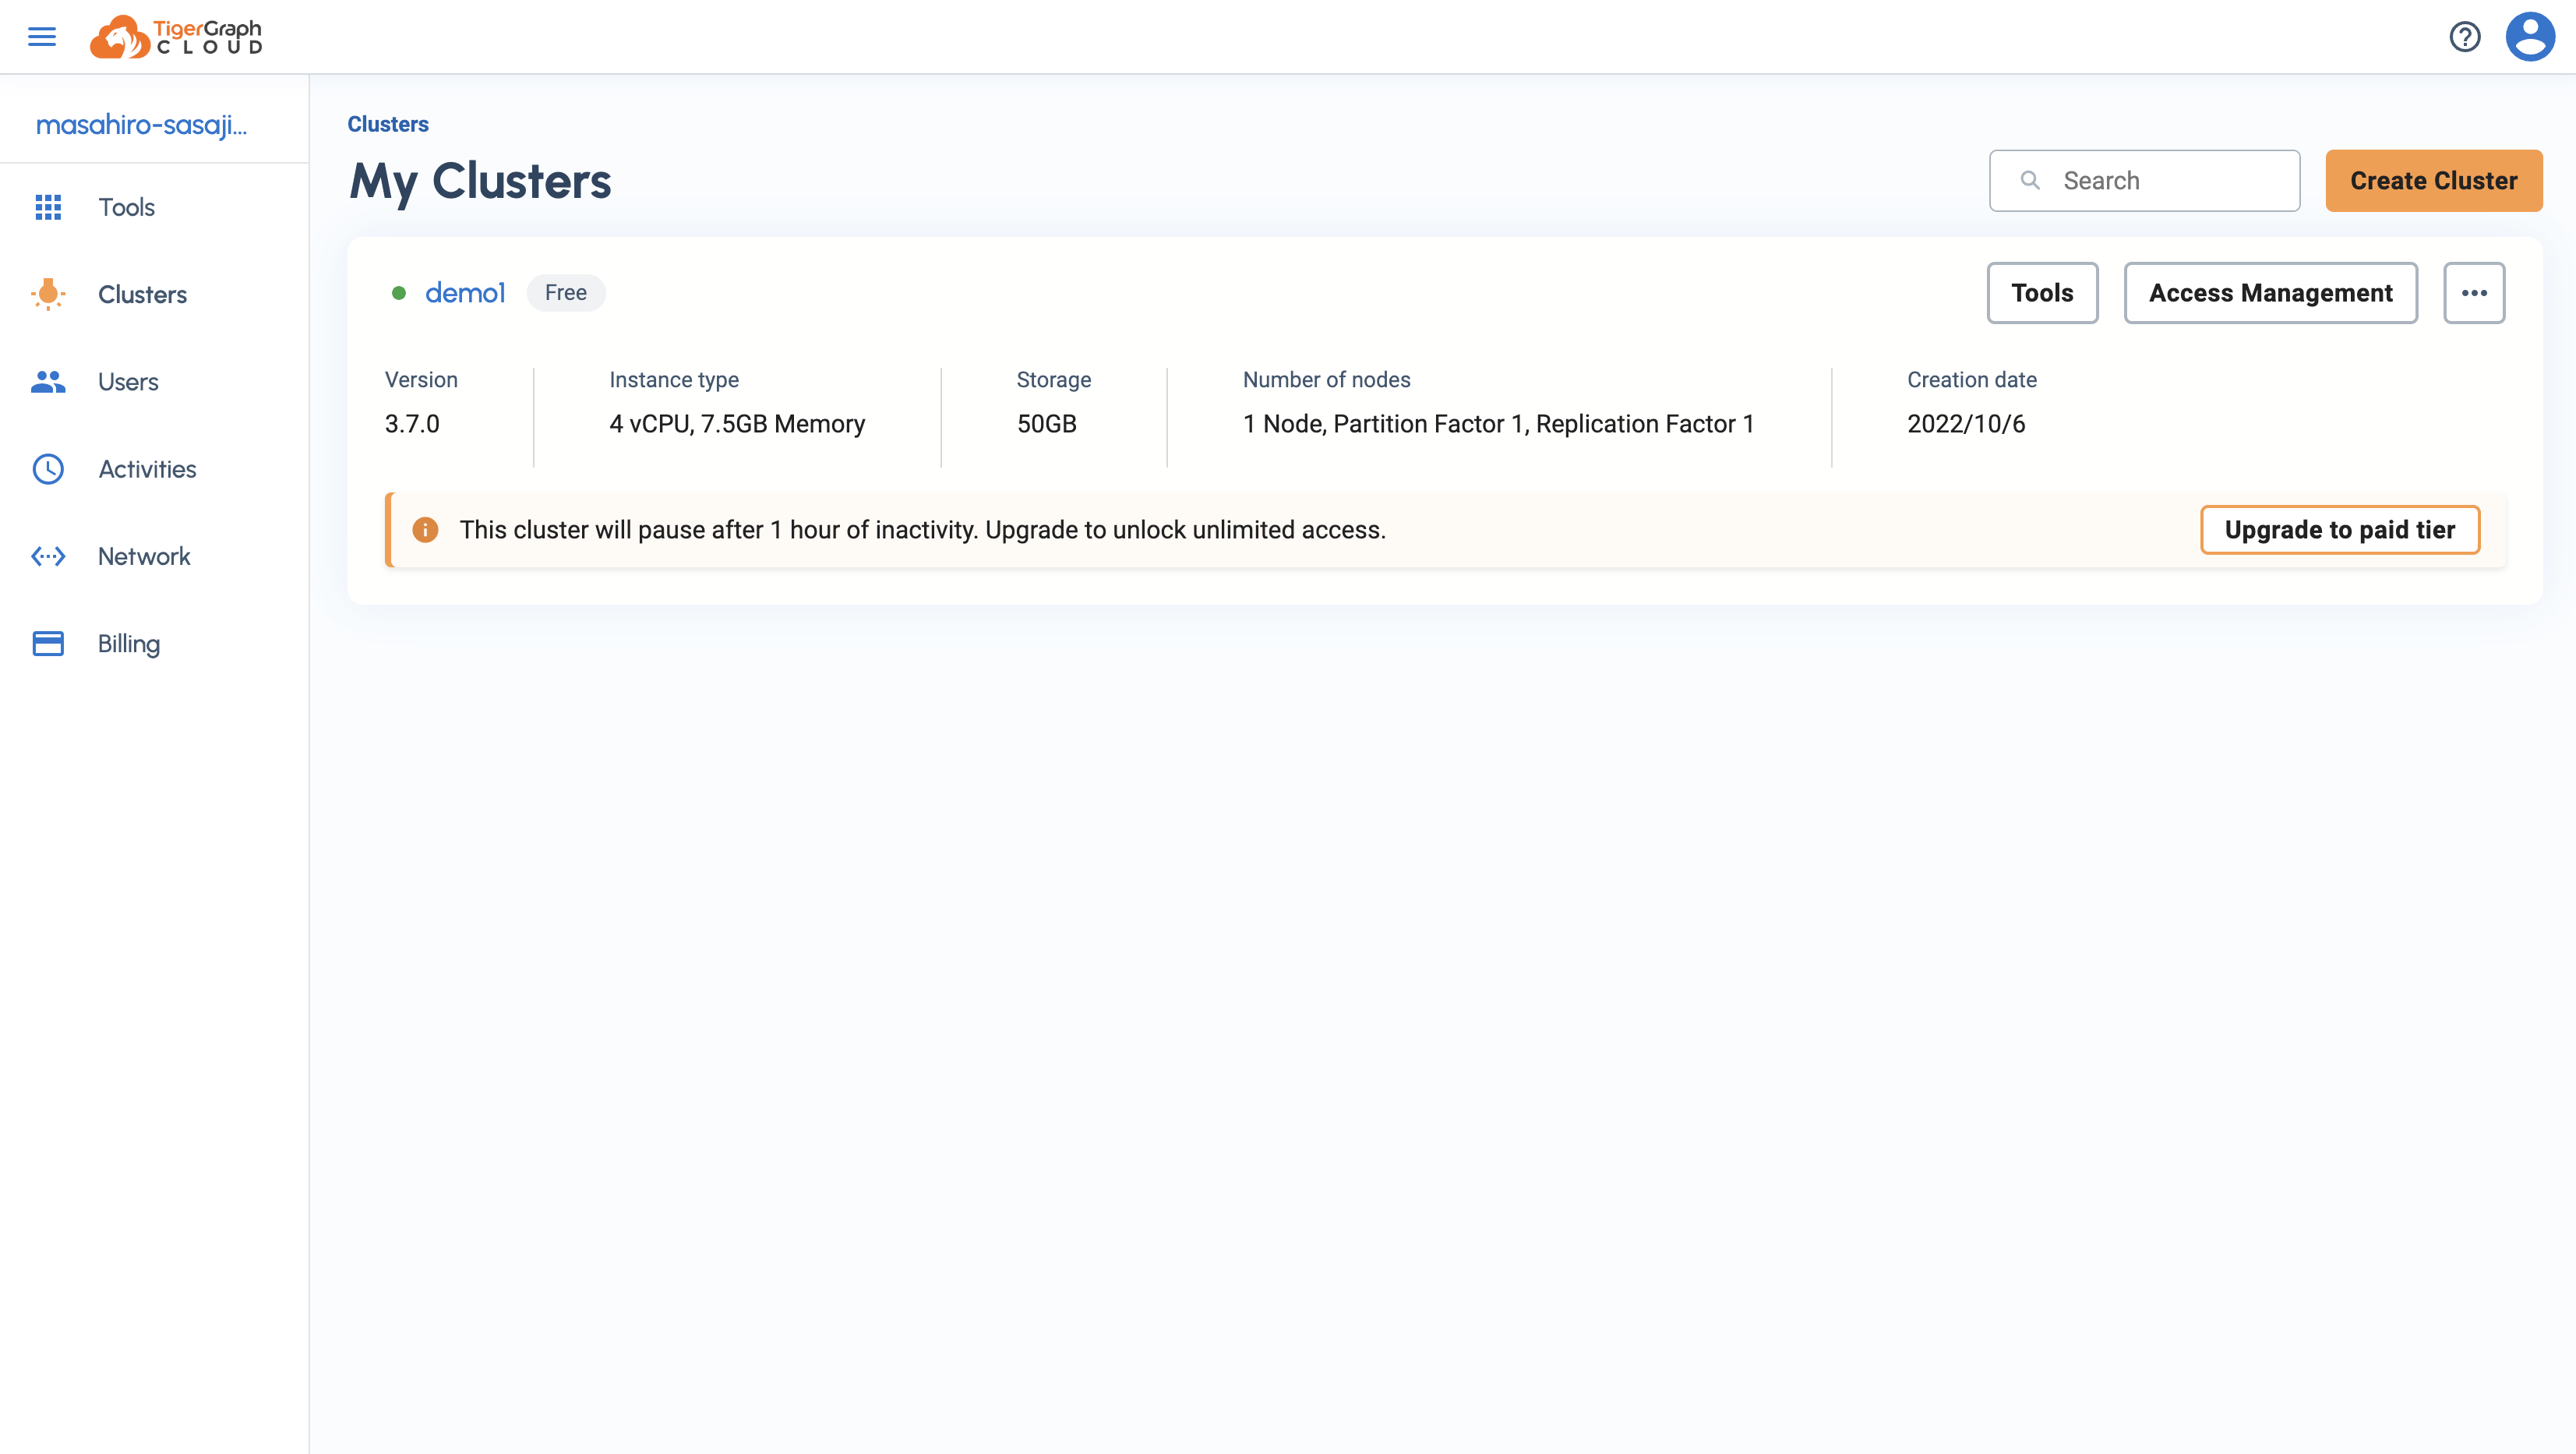Click the Billing card icon

(48, 643)
